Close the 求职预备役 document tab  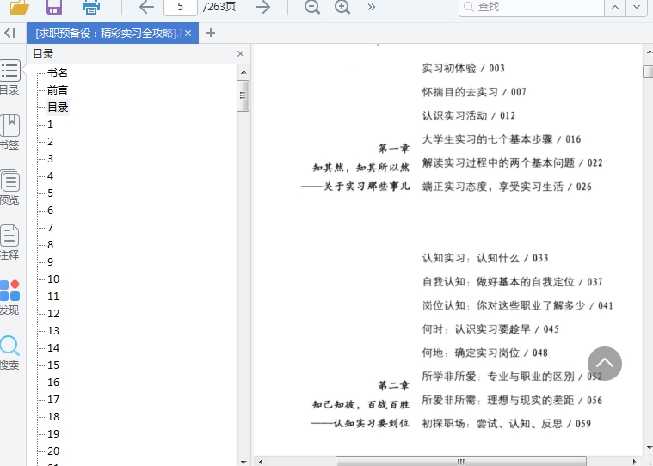188,34
